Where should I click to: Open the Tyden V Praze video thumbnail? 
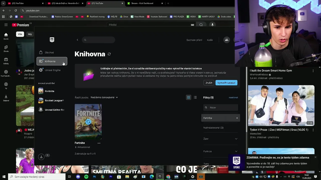coord(281,105)
